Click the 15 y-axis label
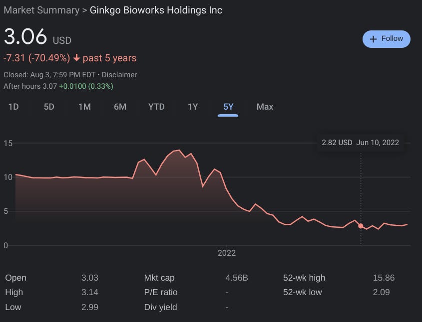This screenshot has width=422, height=322. point(8,144)
